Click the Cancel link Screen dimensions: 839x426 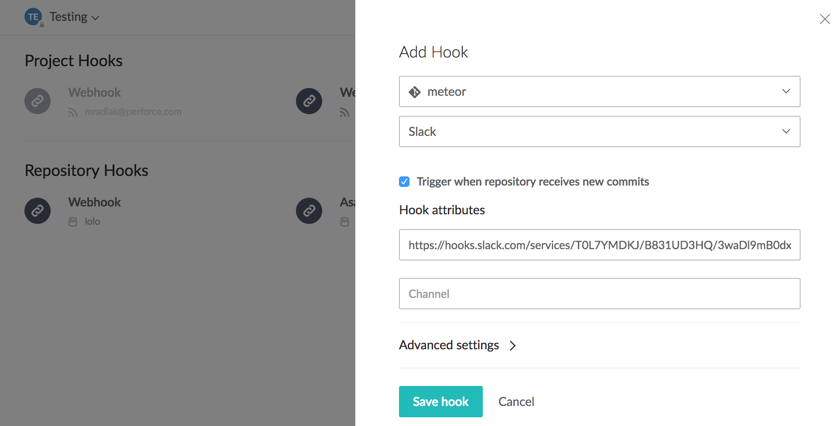tap(516, 402)
